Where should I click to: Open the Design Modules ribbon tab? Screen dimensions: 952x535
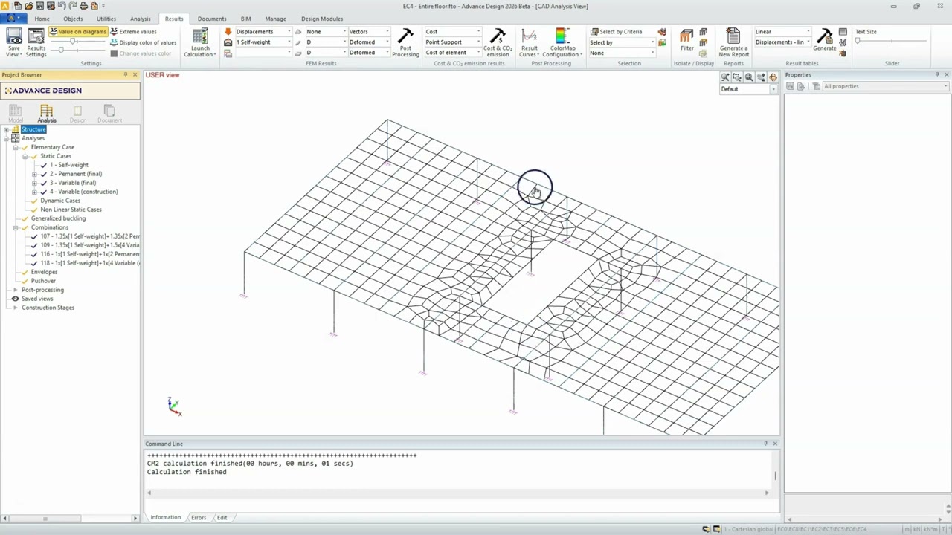322,19
